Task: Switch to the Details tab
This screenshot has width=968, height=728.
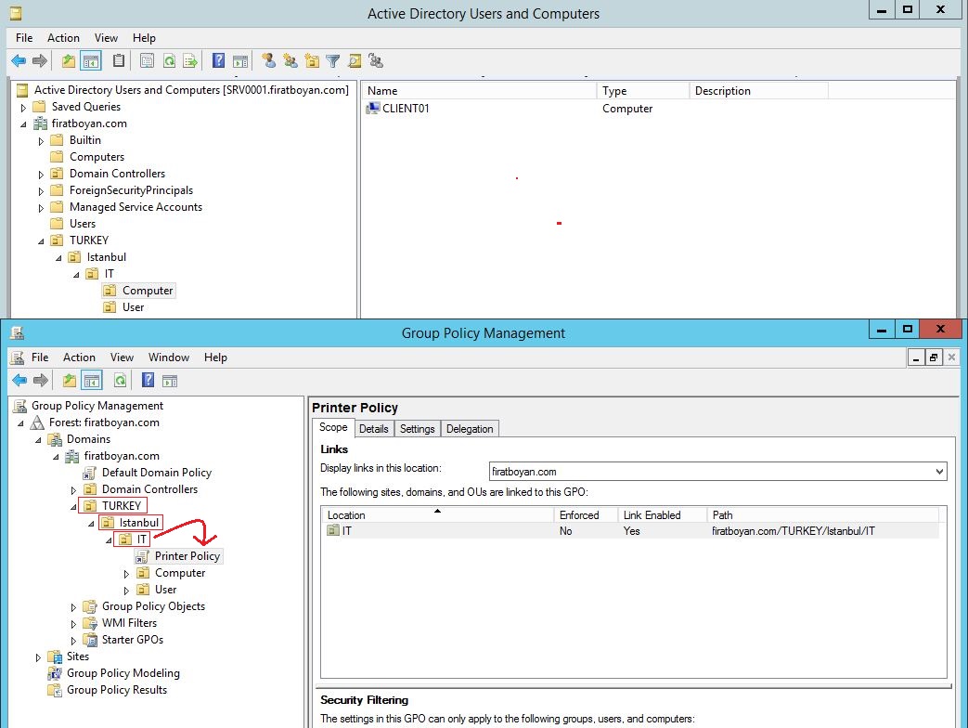Action: [x=373, y=429]
